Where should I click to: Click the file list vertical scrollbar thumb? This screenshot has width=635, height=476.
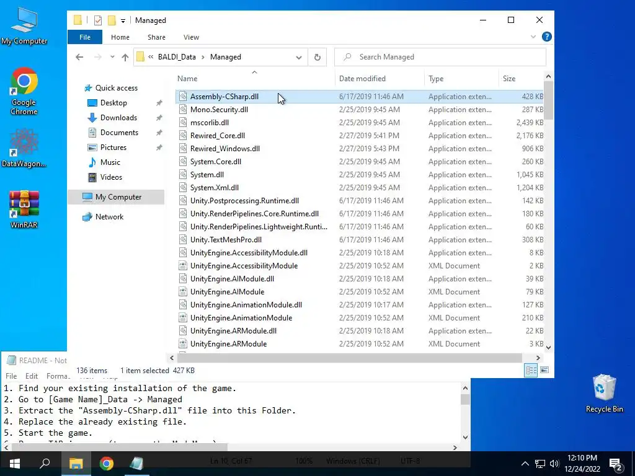pyautogui.click(x=548, y=100)
